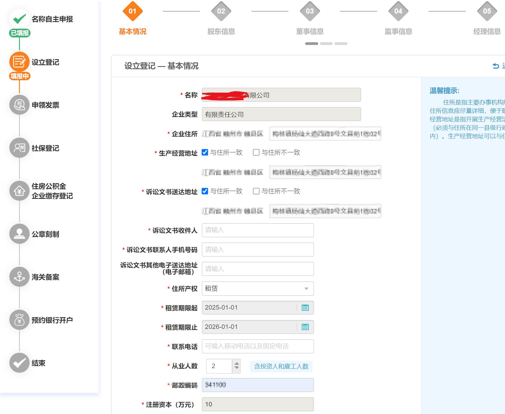Open calendar picker for 租赁期限止

coord(305,327)
